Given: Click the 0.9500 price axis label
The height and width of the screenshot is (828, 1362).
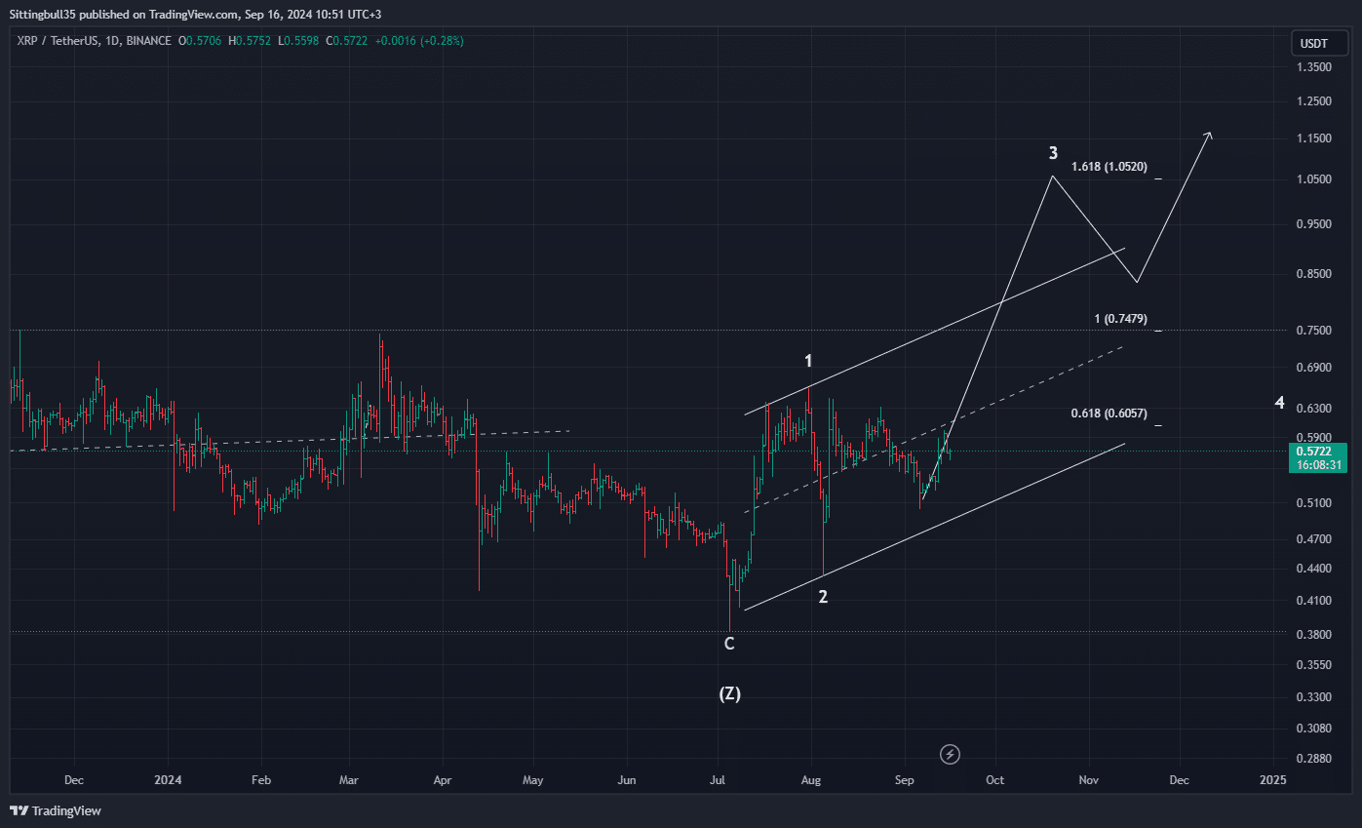Looking at the screenshot, I should [x=1314, y=224].
